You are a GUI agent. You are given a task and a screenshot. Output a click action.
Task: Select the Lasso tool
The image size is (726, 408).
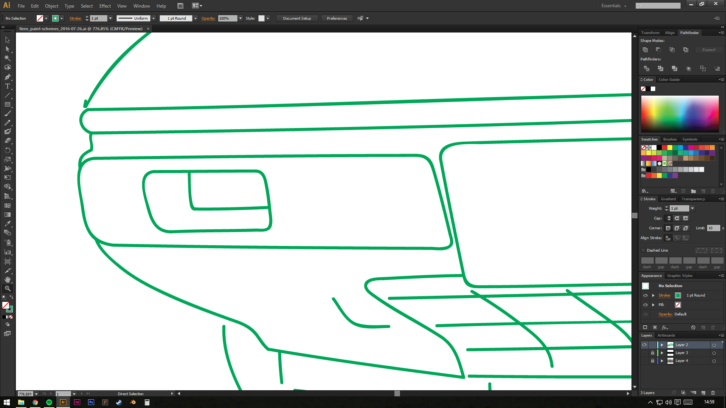7,68
